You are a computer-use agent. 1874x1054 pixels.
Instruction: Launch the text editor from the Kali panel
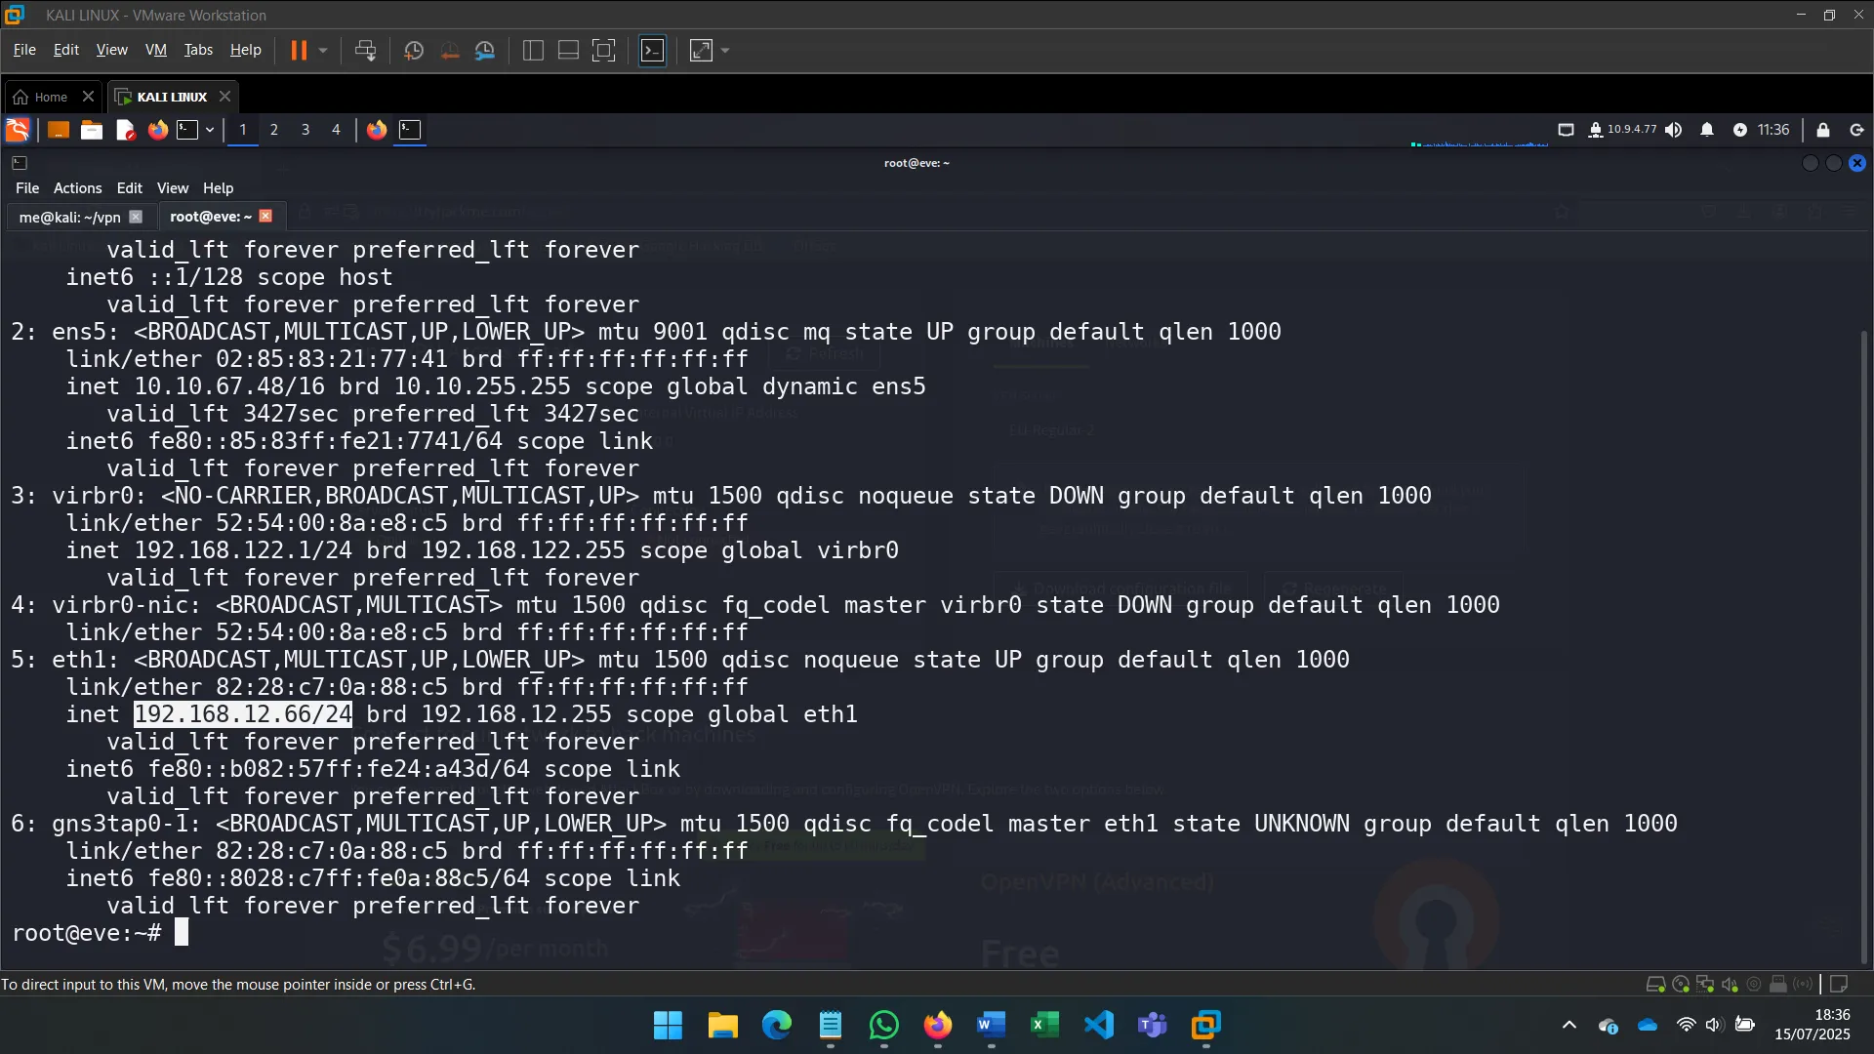click(124, 129)
